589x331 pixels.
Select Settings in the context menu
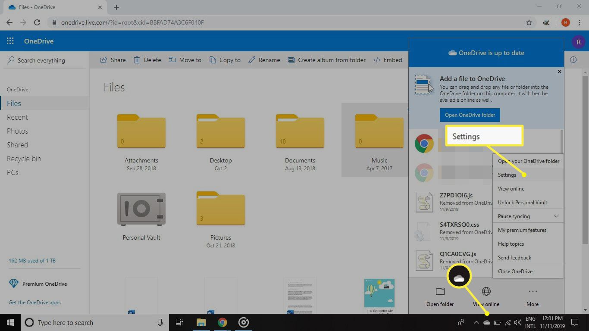click(528, 175)
